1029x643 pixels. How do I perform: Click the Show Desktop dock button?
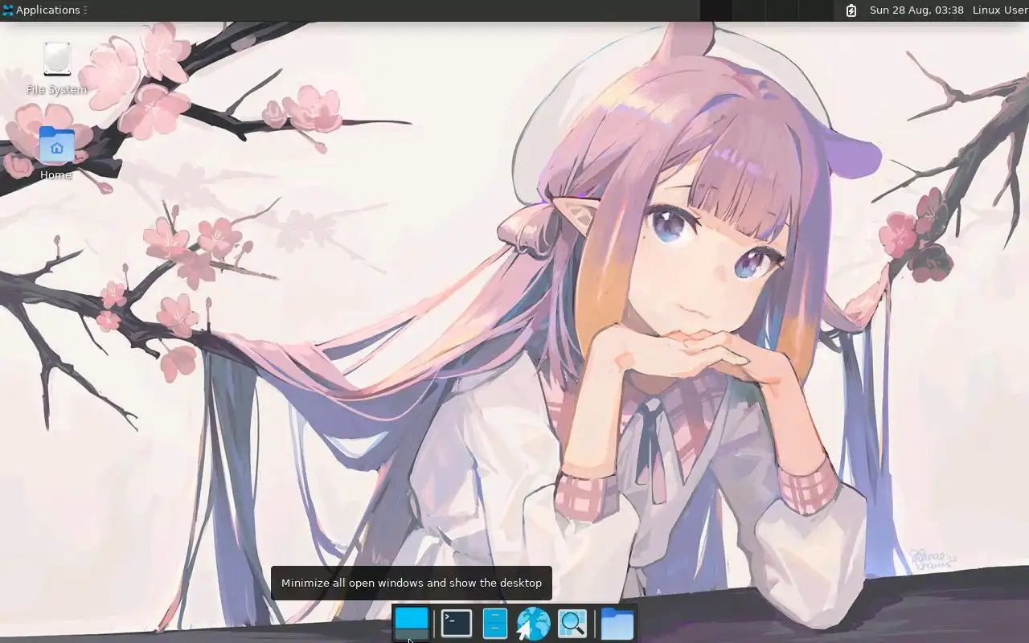tap(412, 623)
